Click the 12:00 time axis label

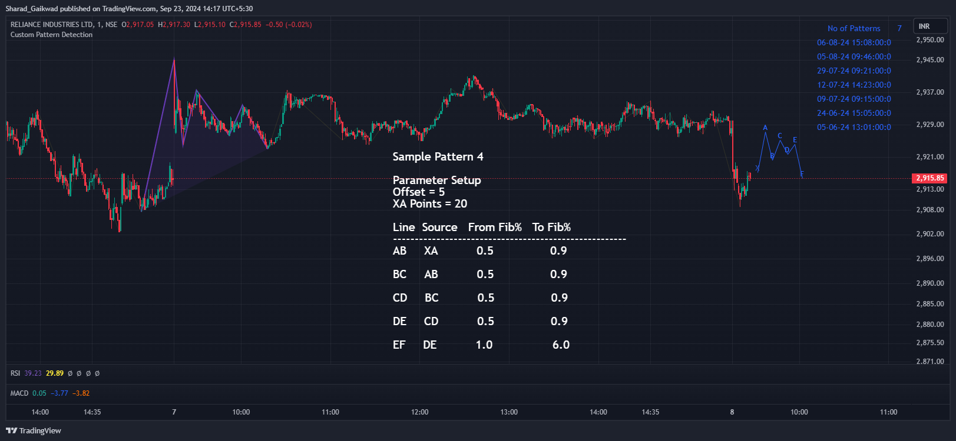click(419, 412)
